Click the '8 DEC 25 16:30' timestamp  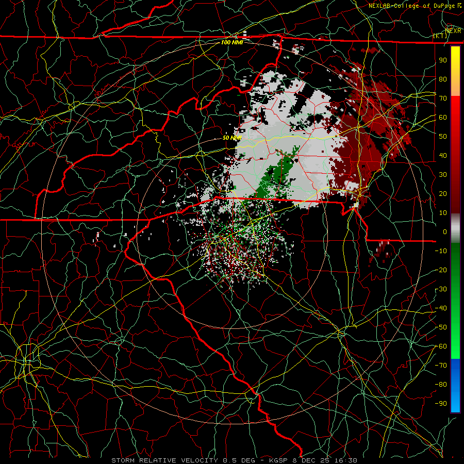pos(325,460)
